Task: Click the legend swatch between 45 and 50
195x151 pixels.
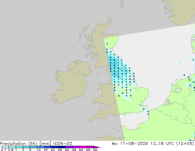Action: click(90, 147)
